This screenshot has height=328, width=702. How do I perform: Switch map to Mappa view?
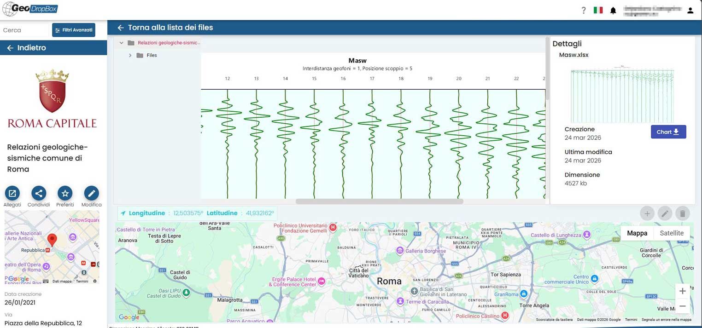pyautogui.click(x=637, y=233)
